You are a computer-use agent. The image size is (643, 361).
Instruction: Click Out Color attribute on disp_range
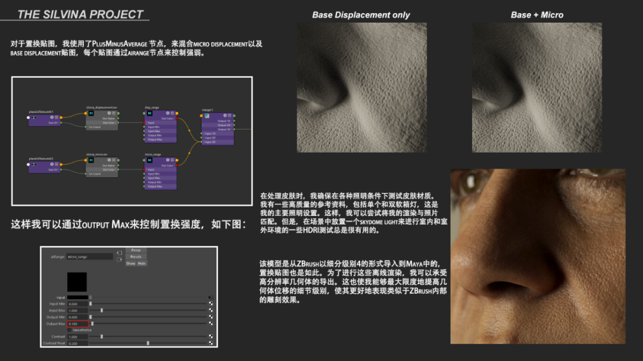167,118
